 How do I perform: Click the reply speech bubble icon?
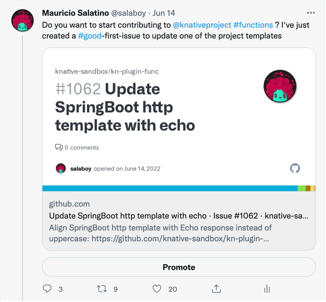tap(47, 289)
